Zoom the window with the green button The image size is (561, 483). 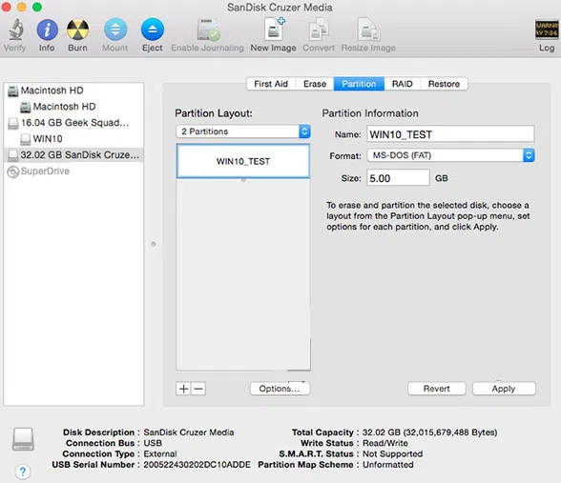tap(37, 7)
